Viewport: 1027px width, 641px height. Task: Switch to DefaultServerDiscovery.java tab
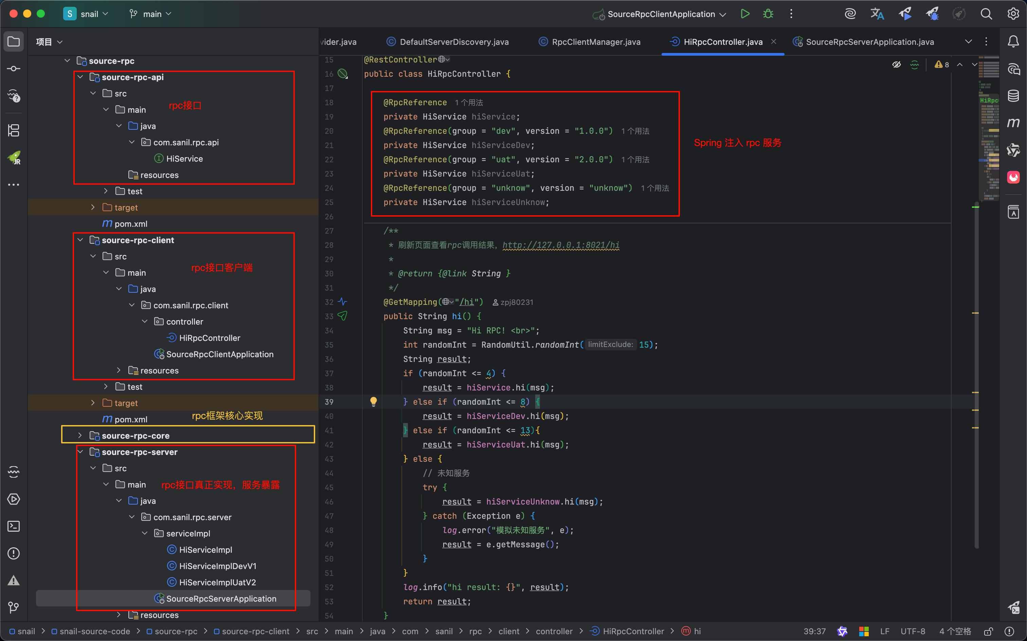454,42
